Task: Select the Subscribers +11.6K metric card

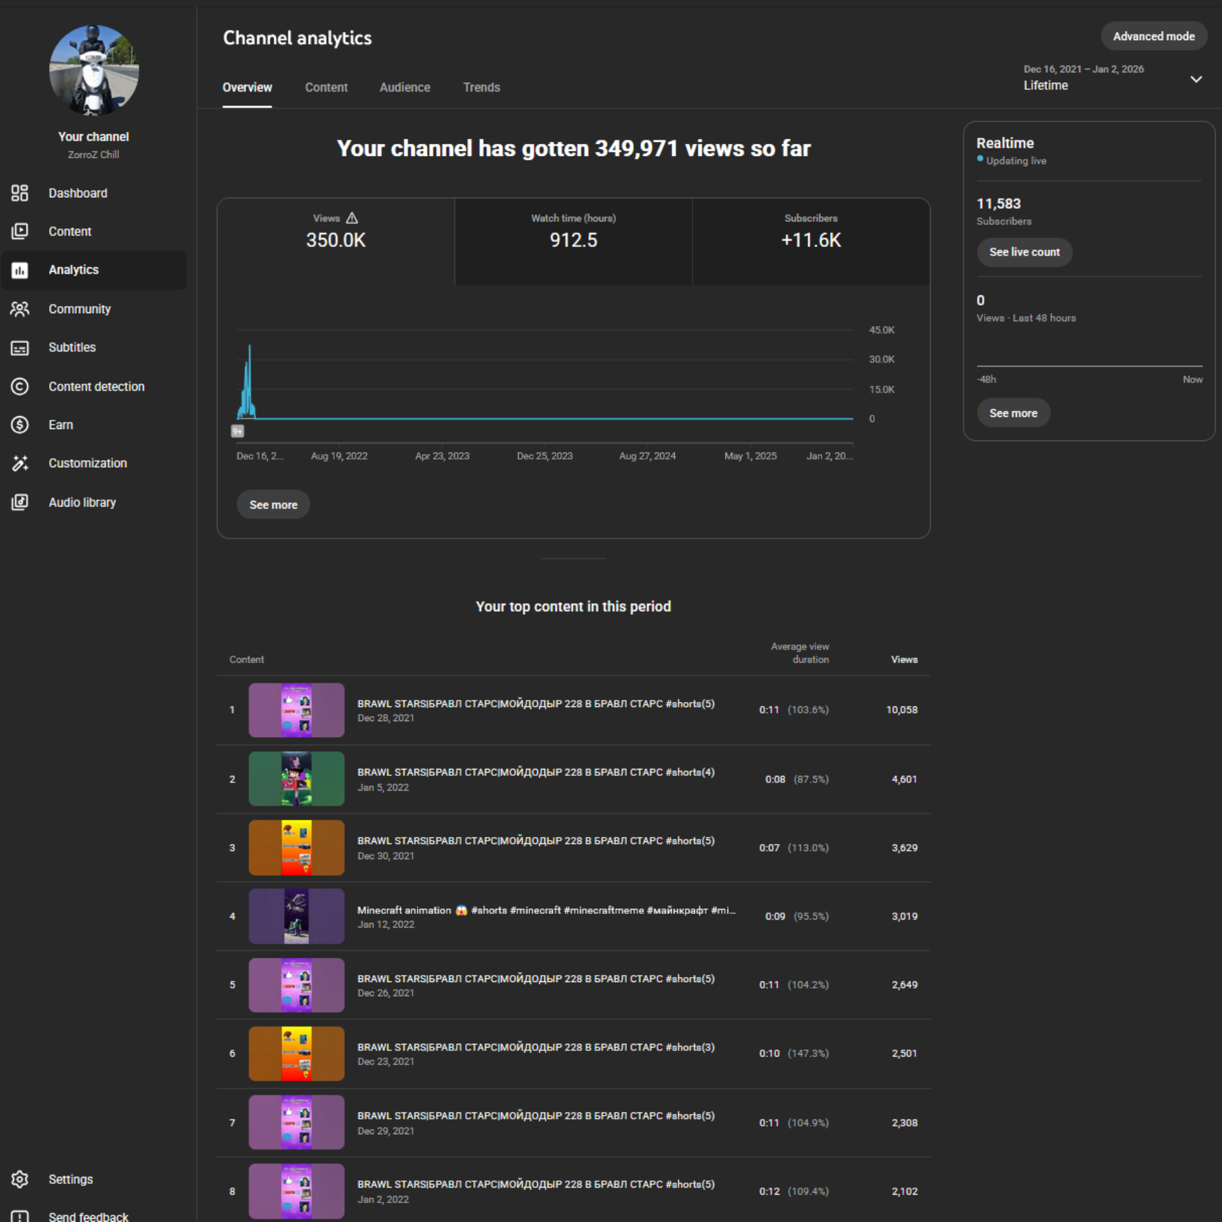Action: click(x=810, y=241)
